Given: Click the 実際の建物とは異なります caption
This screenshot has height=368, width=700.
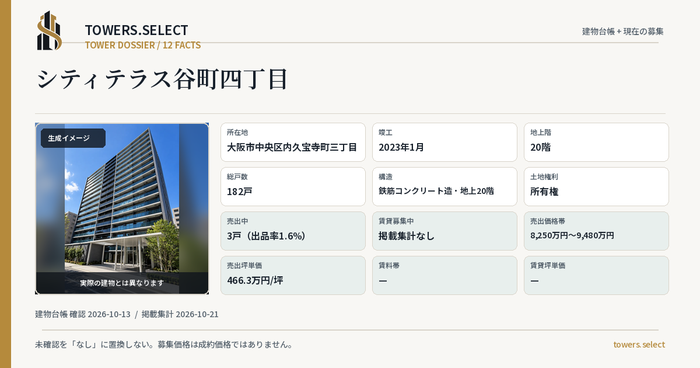Looking at the screenshot, I should click(x=122, y=283).
